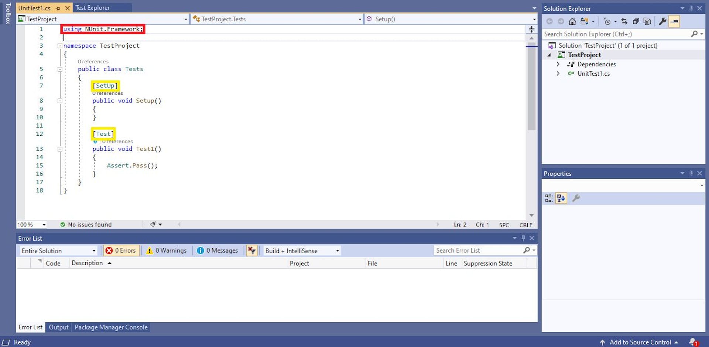Click Add to Source Control in the status bar
Viewport: 709px width, 347px height.
coord(641,342)
